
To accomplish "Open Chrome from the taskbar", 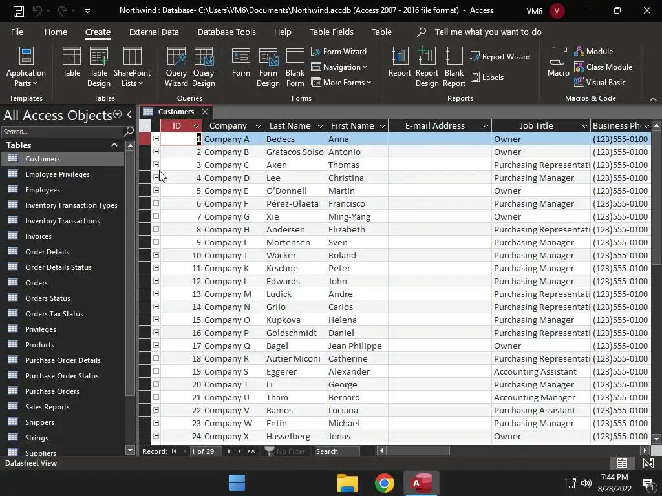I will [x=384, y=483].
